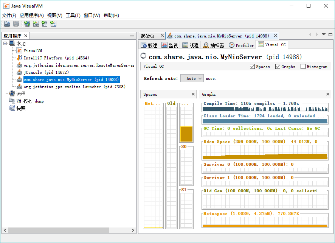The width and height of the screenshot is (335, 243).
Task: Close the 应用程序 panel tab
Action: pyautogui.click(x=26, y=36)
